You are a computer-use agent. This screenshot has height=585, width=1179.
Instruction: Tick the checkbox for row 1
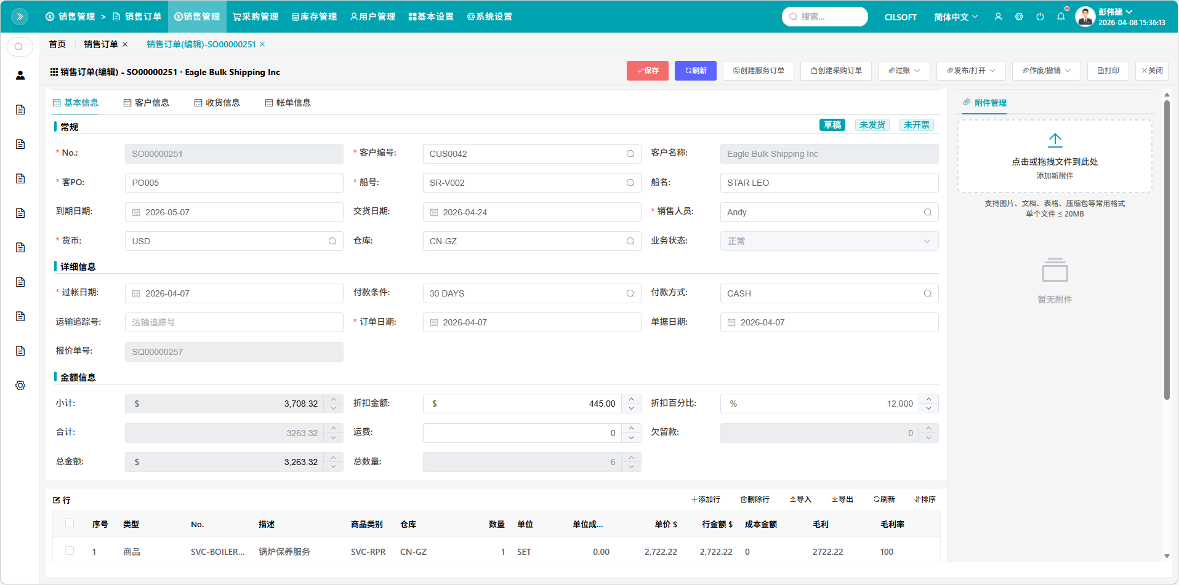[x=70, y=551]
